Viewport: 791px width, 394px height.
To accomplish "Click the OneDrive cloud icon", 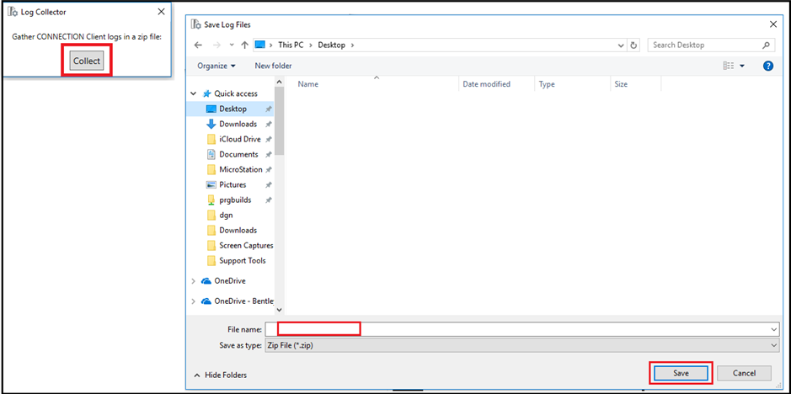I will (206, 281).
